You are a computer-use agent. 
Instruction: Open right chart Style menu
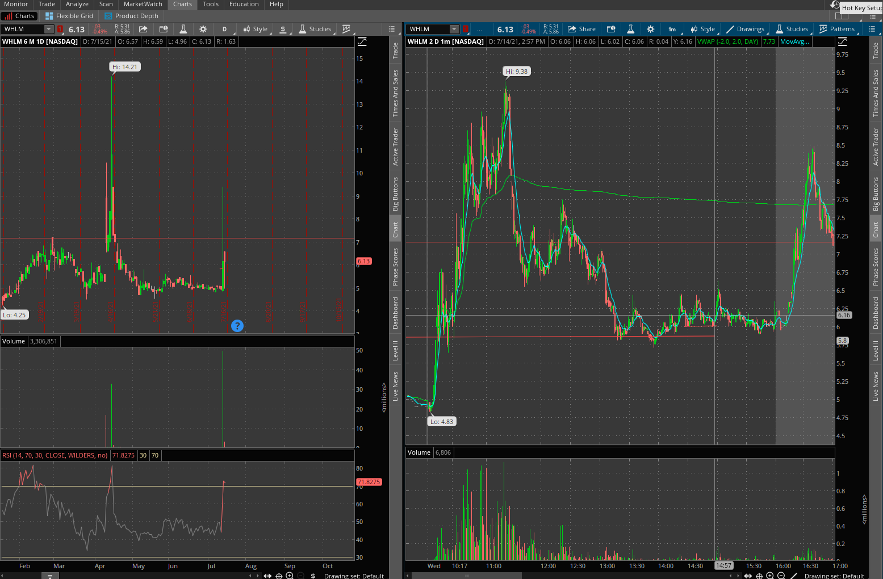(703, 29)
